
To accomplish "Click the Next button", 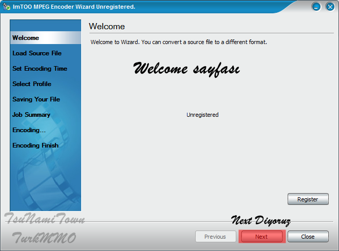I will point(262,237).
